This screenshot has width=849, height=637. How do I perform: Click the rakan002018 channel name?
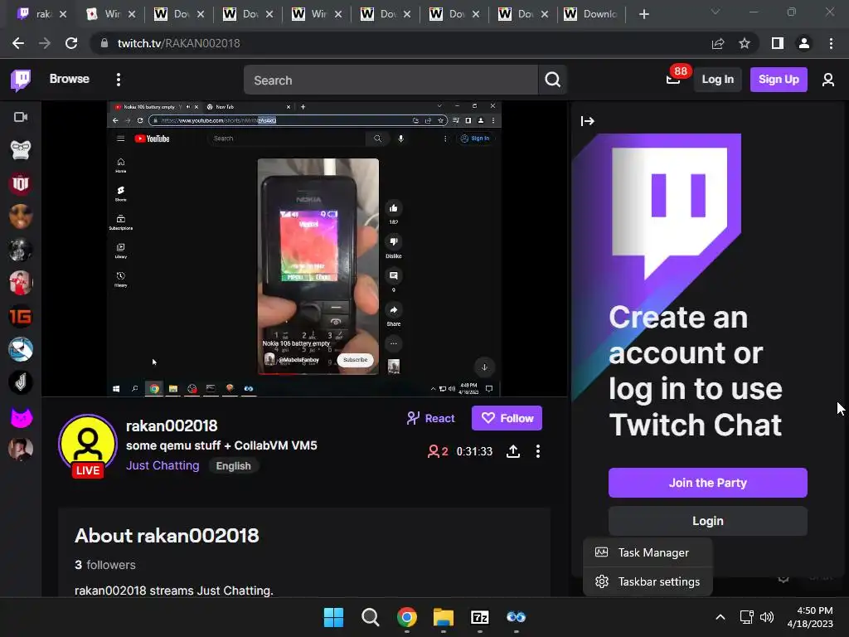pos(172,425)
